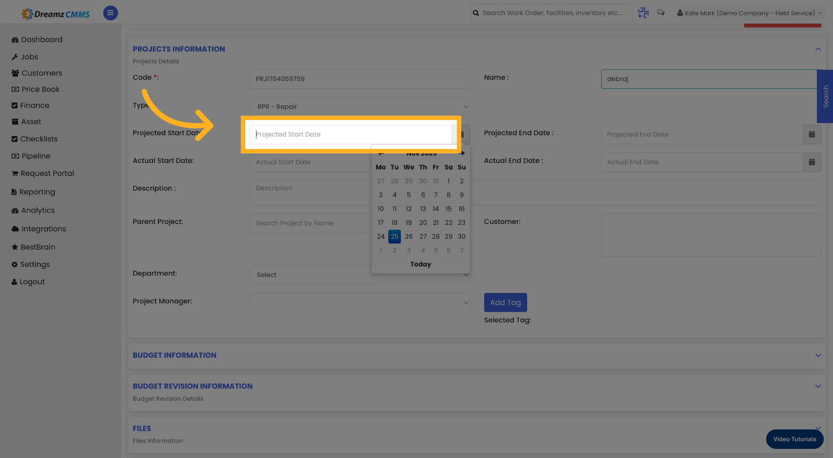This screenshot has height=458, width=833.
Task: Go to Pipeline in the sidebar
Action: [31, 156]
